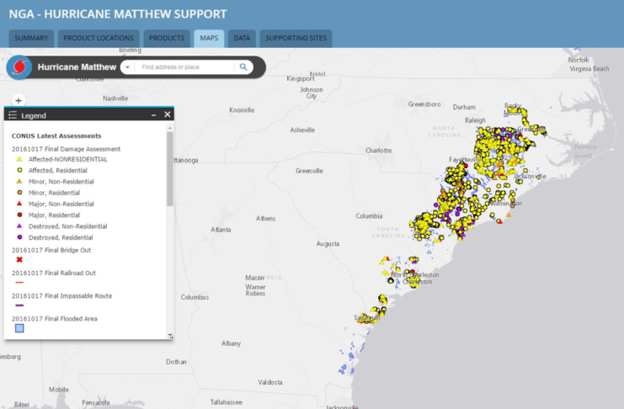
Task: Select the Maps tab
Action: click(209, 38)
